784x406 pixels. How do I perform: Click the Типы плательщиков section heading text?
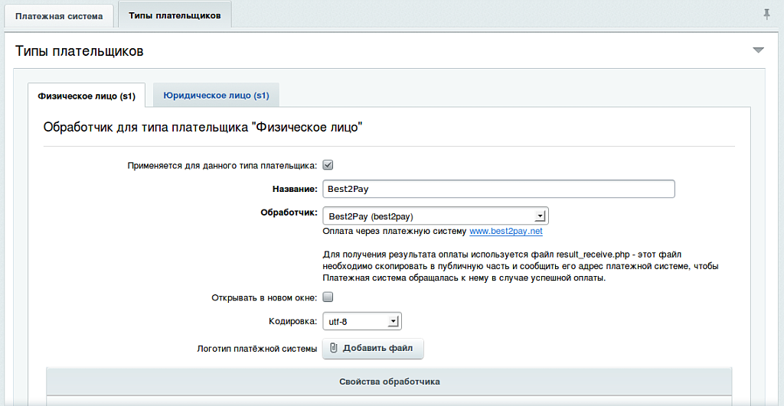pyautogui.click(x=80, y=51)
